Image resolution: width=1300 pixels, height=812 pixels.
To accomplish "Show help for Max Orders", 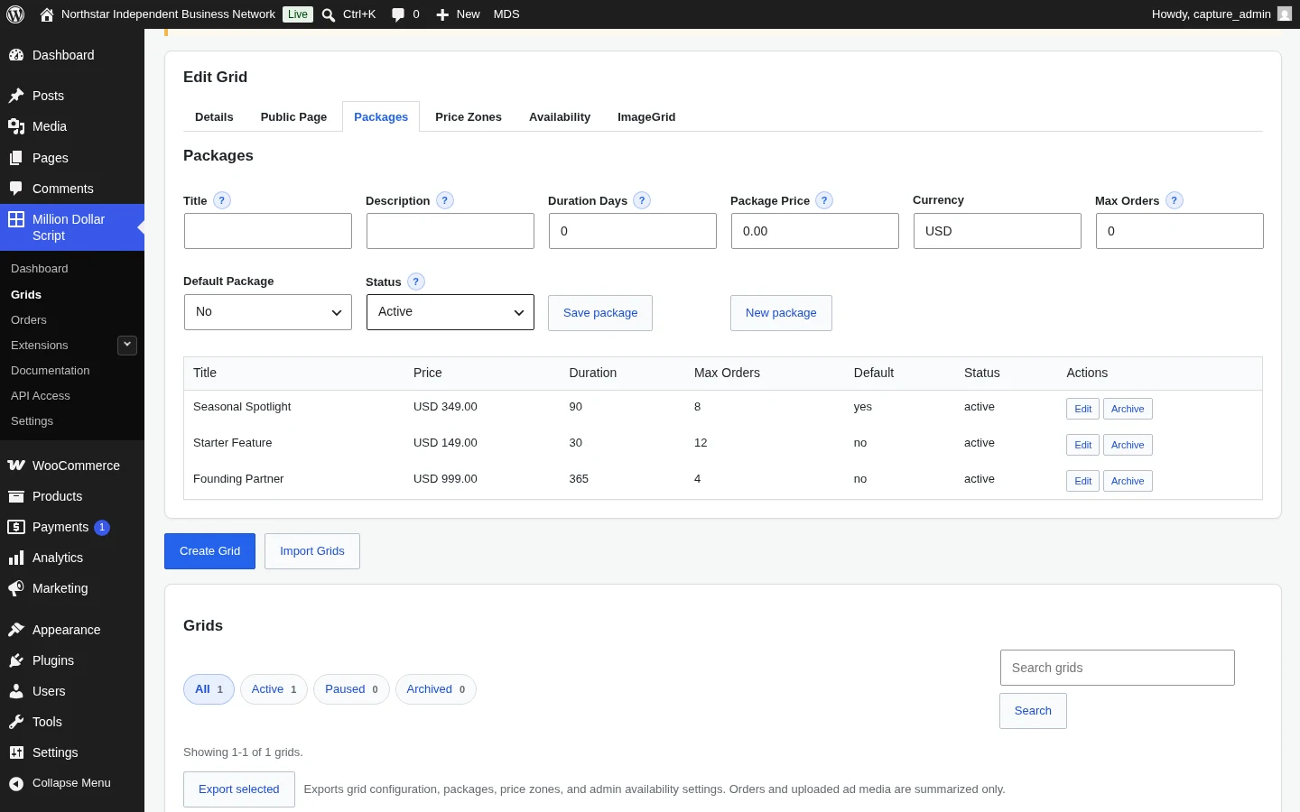I will 1175,200.
